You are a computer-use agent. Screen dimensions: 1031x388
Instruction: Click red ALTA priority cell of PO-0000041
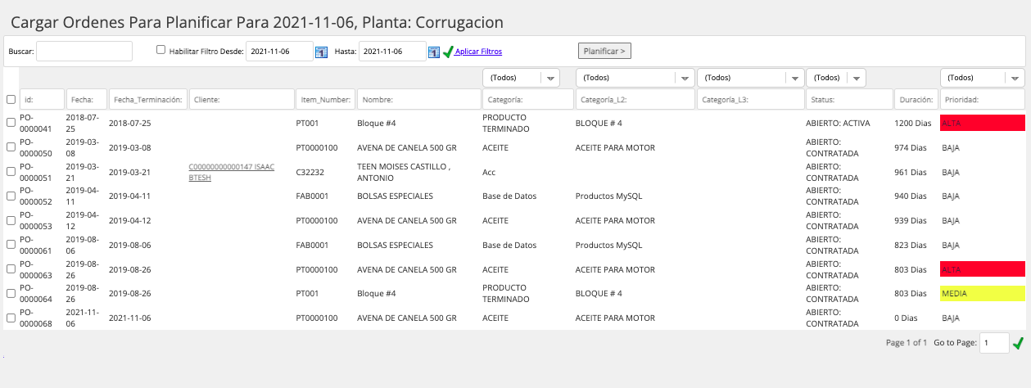pyautogui.click(x=982, y=123)
